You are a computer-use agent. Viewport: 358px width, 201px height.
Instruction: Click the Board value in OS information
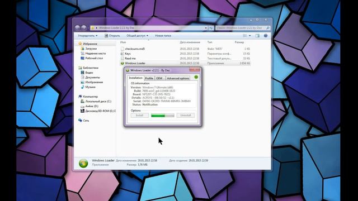click(156, 94)
